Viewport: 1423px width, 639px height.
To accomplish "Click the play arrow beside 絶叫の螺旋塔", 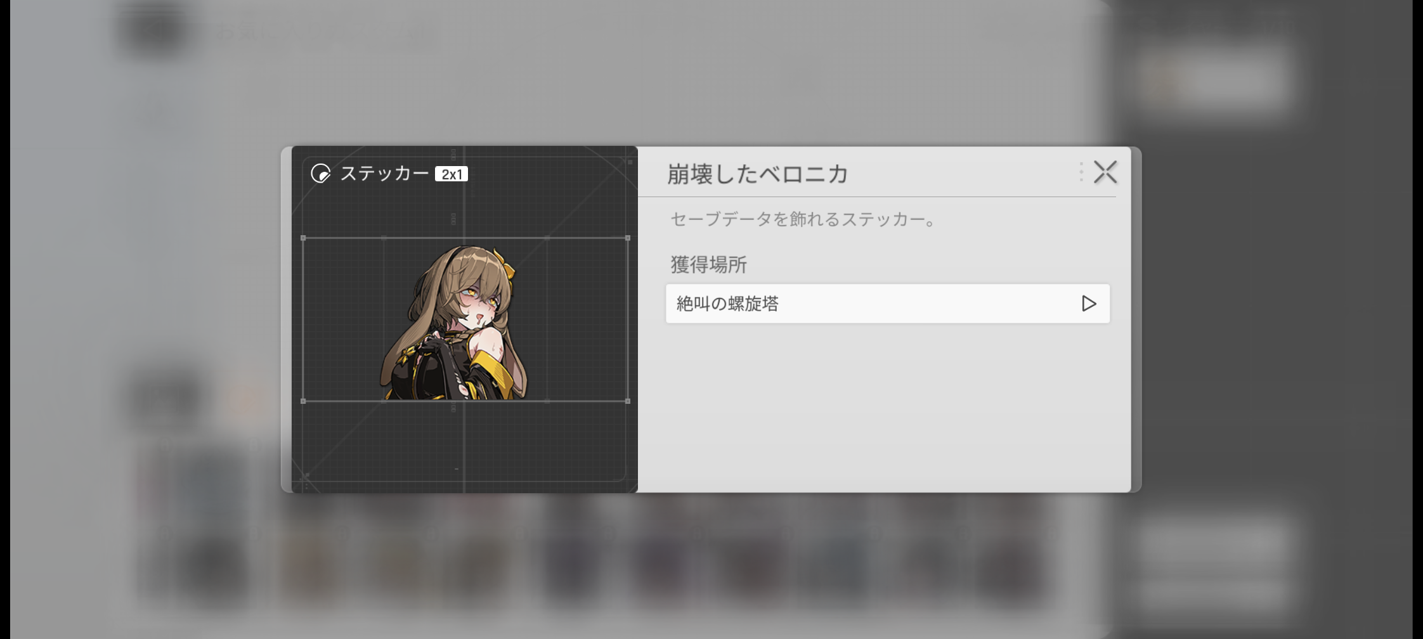I will point(1088,304).
